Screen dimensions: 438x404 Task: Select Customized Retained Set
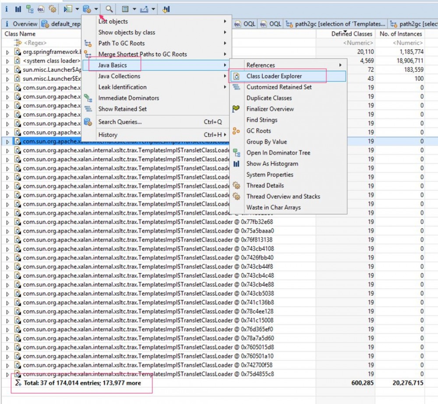click(288, 87)
